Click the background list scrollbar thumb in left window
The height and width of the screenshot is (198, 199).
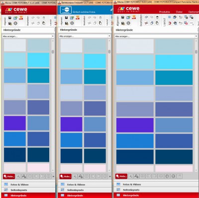pos(53,52)
